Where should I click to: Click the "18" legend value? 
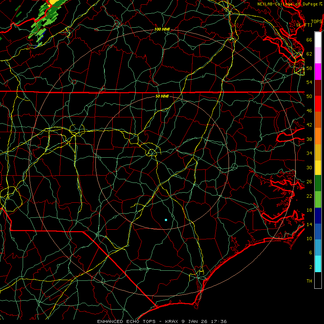click(x=309, y=210)
